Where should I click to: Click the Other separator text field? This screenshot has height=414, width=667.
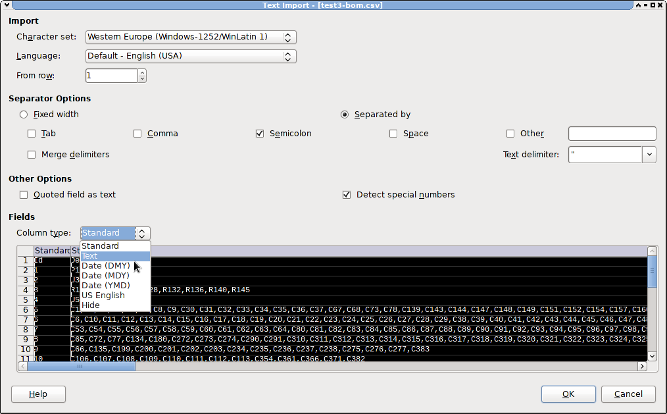pos(612,134)
